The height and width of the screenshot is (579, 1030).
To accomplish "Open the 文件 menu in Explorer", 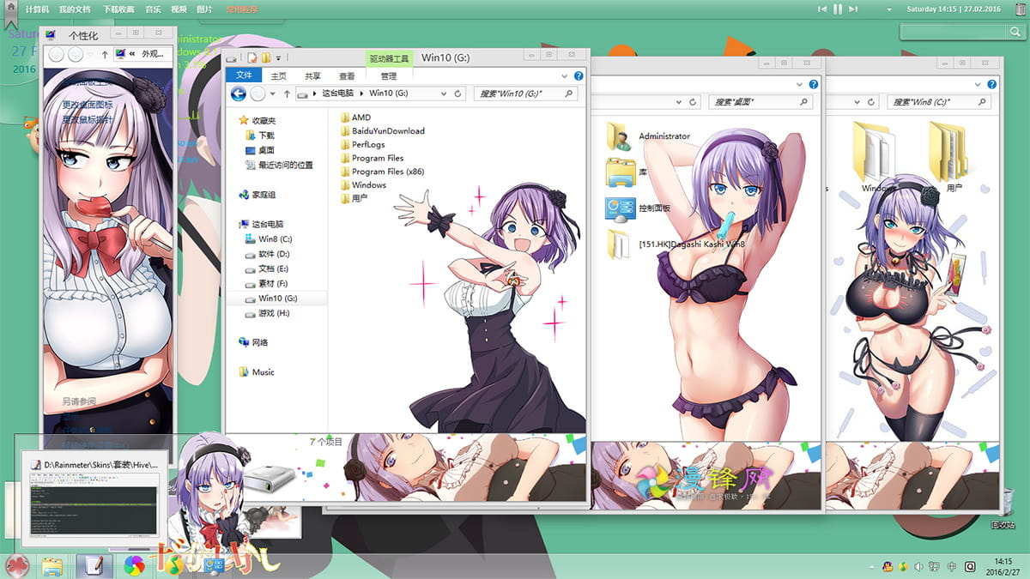I will 245,75.
